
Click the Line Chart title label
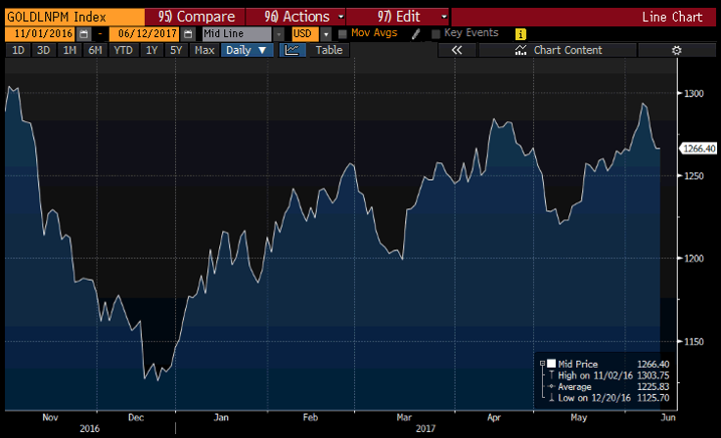click(672, 17)
